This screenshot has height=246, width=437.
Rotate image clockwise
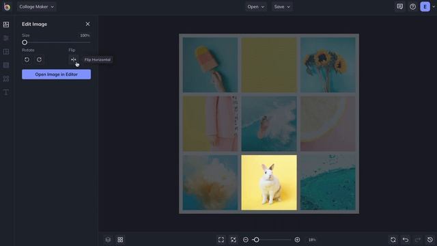pyautogui.click(x=40, y=59)
